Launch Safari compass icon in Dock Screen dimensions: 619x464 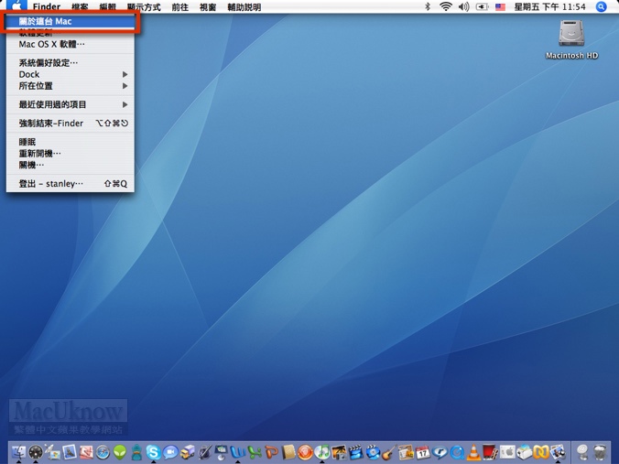pyautogui.click(x=103, y=452)
